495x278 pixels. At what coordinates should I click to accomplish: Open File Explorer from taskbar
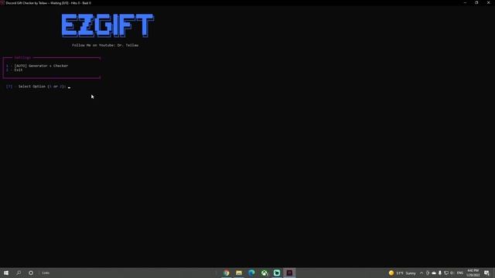click(239, 273)
